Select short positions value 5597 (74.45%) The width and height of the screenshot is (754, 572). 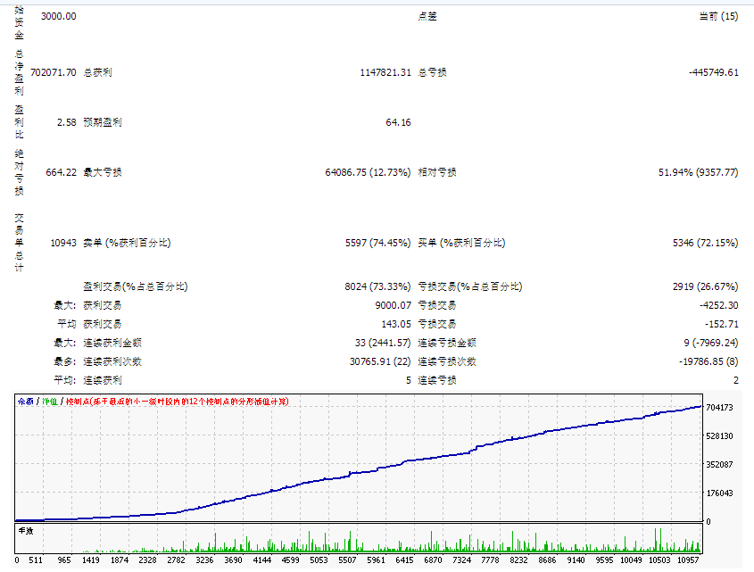378,244
